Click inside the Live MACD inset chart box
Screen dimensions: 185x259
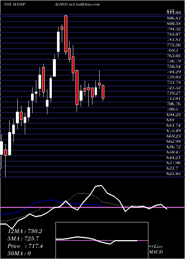[x=102, y=240]
